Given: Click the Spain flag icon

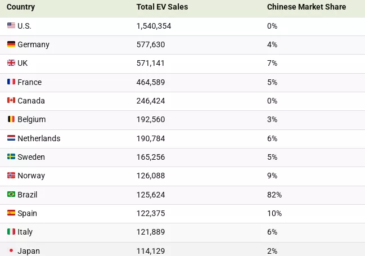Looking at the screenshot, I should [x=11, y=213].
